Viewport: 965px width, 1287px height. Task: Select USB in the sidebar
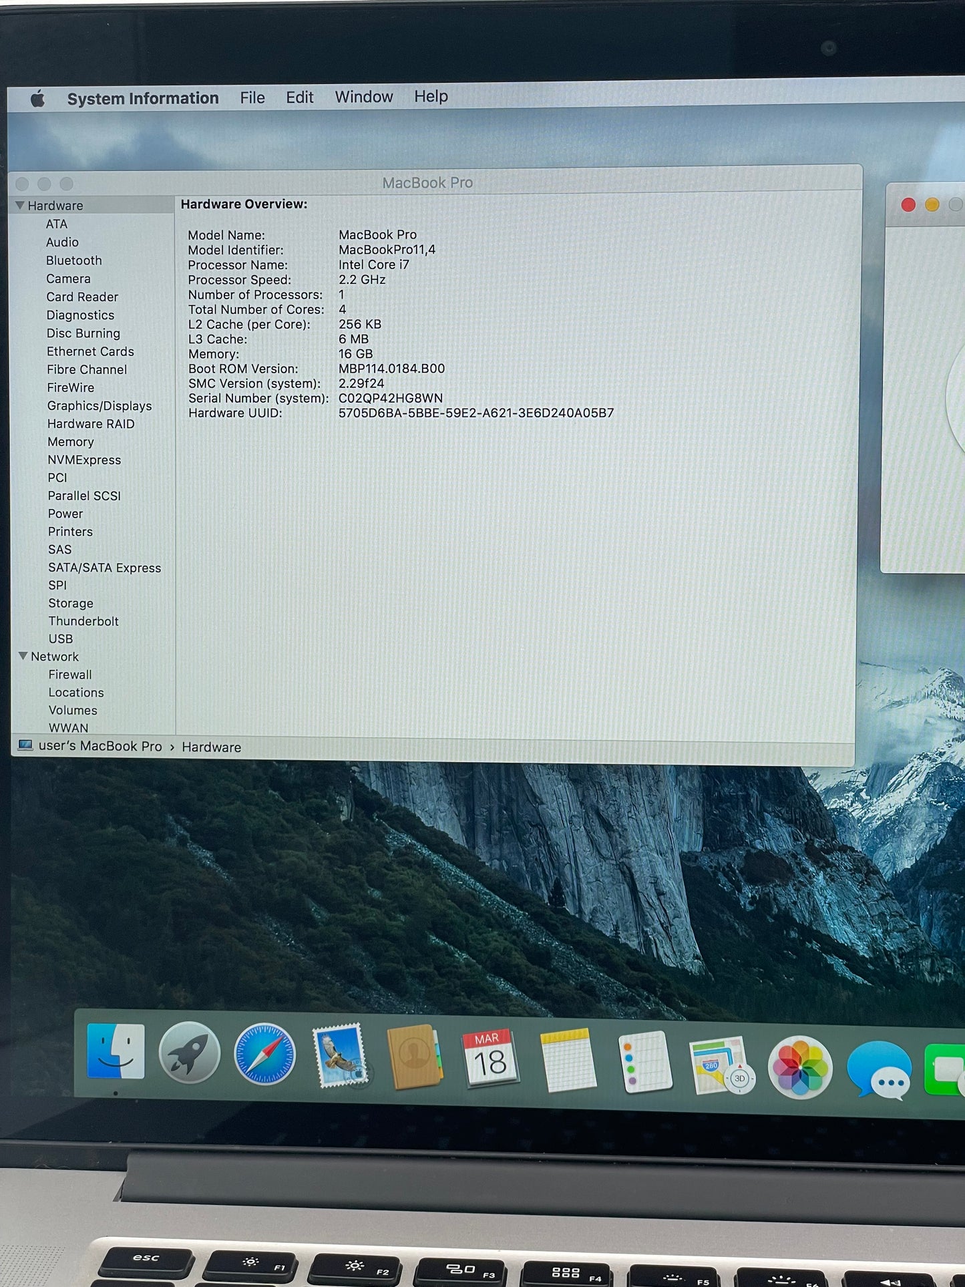[61, 638]
